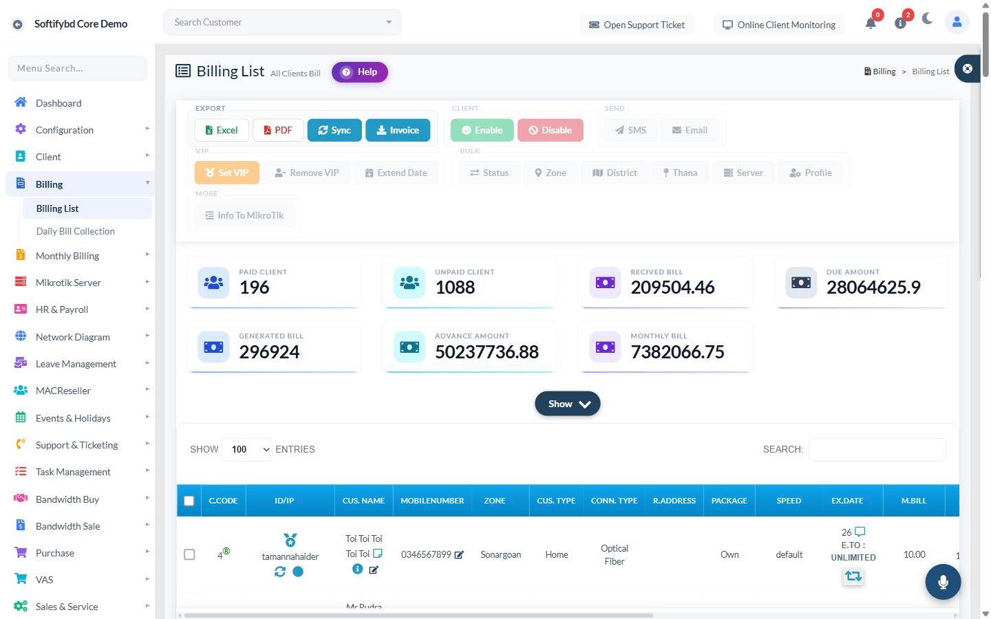Image resolution: width=991 pixels, height=619 pixels.
Task: Click the Set VIP button
Action: click(227, 173)
